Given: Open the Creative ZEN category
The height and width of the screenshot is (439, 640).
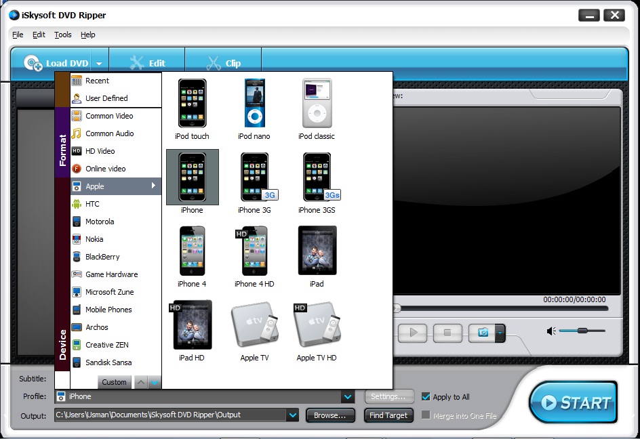Looking at the screenshot, I should coord(116,345).
